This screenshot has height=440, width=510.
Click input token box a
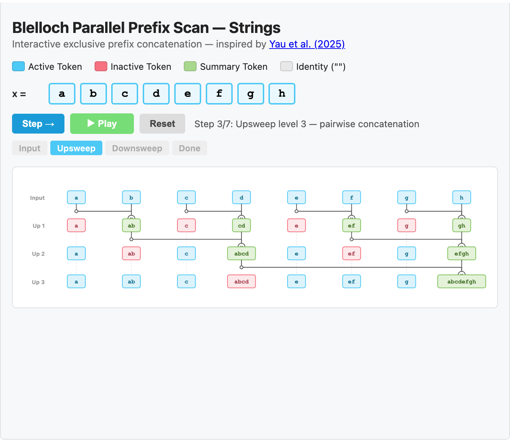[x=62, y=94]
